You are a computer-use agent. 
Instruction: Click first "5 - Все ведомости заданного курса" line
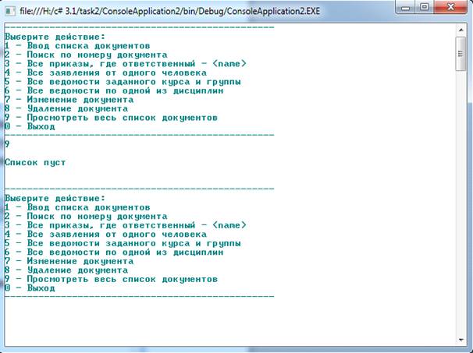(123, 82)
